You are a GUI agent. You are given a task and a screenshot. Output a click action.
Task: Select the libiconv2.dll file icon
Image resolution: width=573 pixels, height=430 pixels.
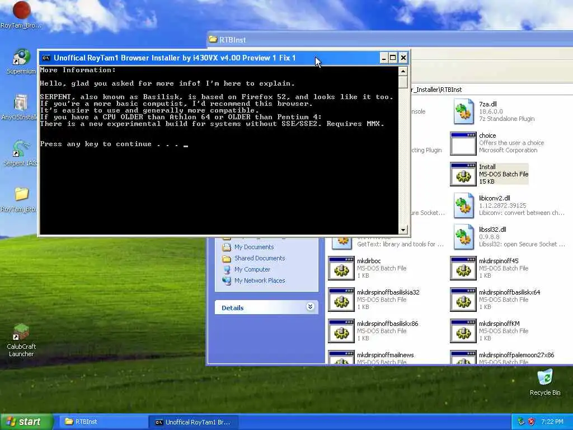click(463, 206)
